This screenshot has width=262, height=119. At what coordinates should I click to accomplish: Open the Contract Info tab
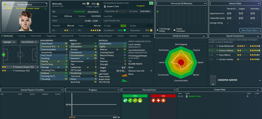[x=68, y=36]
